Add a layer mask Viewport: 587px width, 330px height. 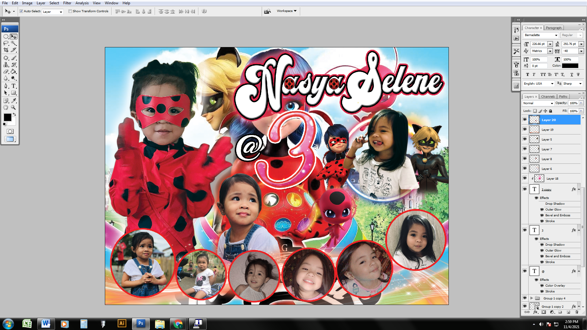(x=544, y=312)
